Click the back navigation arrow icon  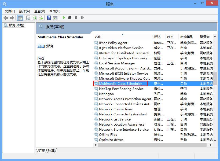tap(6, 18)
